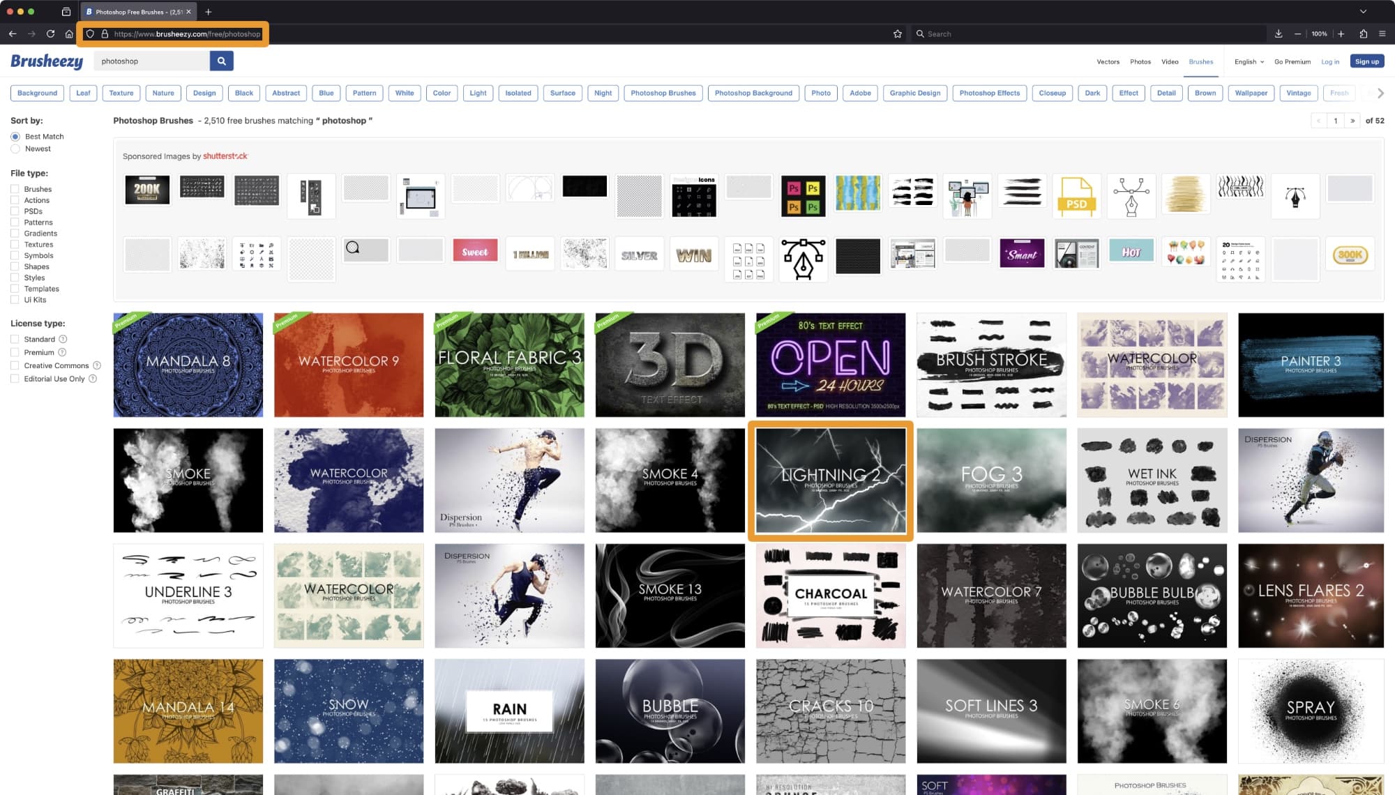Open the browser tab list chevron
The width and height of the screenshot is (1395, 795).
click(1362, 12)
